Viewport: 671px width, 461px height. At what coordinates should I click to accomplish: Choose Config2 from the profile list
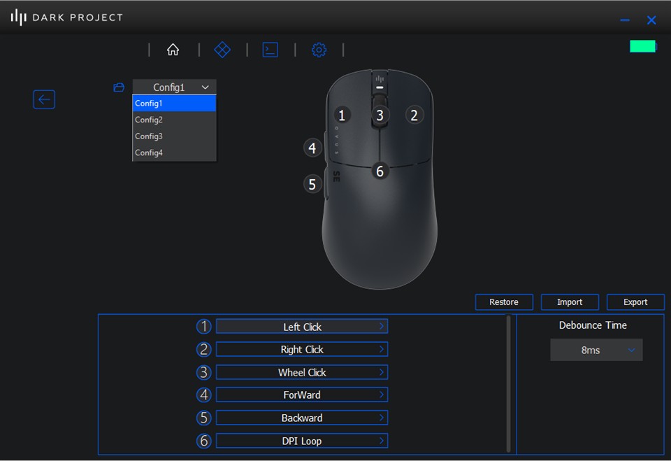[x=174, y=120]
